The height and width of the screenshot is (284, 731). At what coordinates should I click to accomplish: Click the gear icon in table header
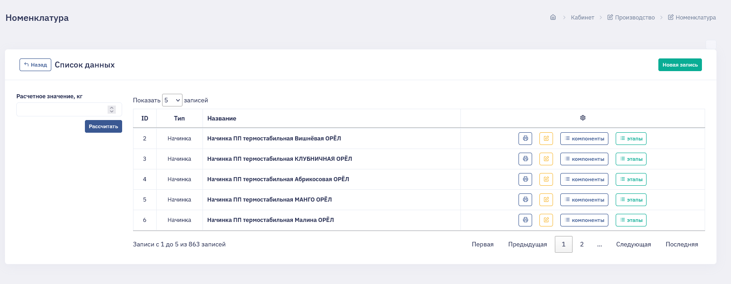[x=583, y=118]
